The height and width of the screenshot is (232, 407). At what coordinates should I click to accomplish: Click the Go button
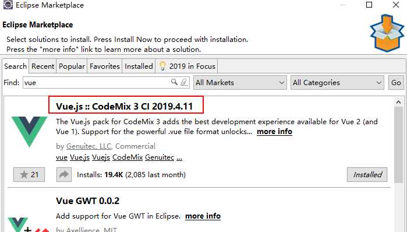coord(396,83)
